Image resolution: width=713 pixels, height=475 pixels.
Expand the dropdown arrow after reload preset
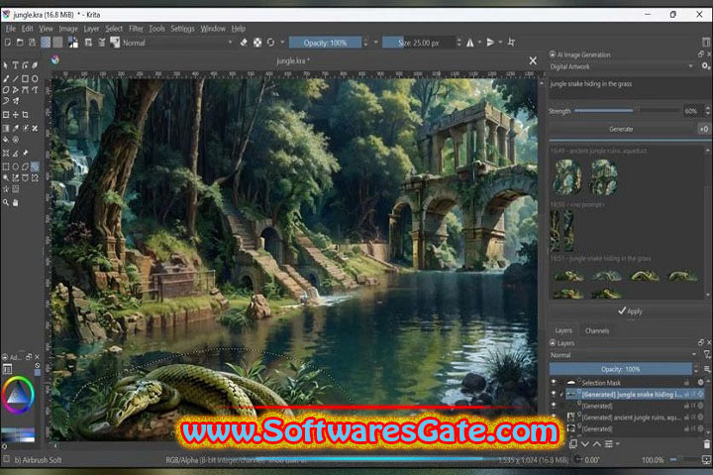pyautogui.click(x=282, y=43)
